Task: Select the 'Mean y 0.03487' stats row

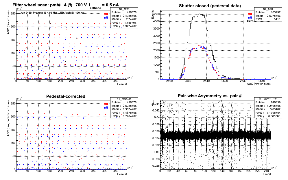Action: click(x=268, y=109)
